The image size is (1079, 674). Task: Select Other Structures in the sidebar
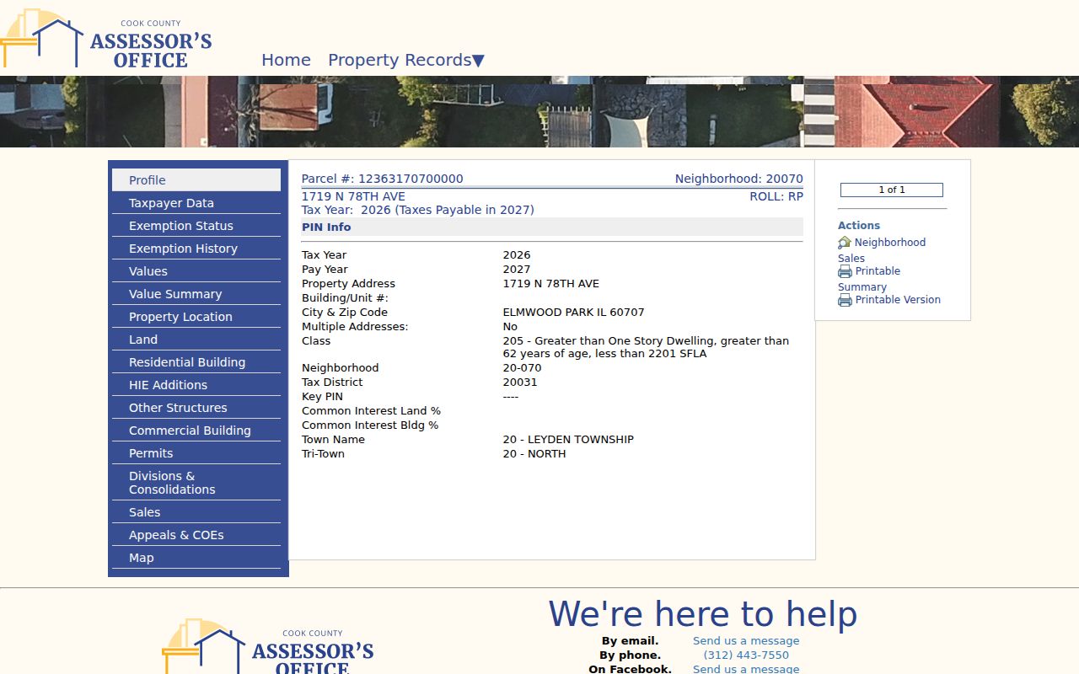point(196,408)
